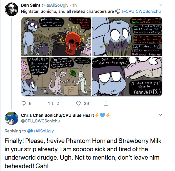
Task: Open the @CPU_CWCSonichu mention link
Action: tap(141, 11)
